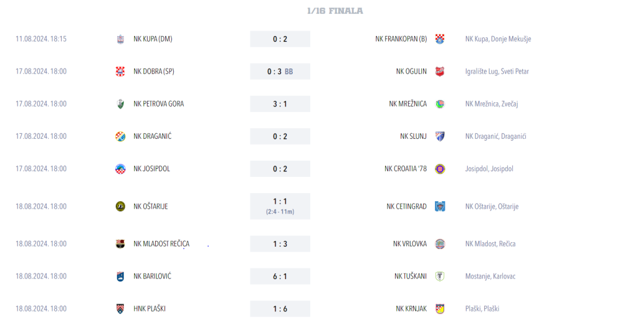This screenshot has height=327, width=638.
Task: Click the NK Barilović blue crest
Action: [x=120, y=276]
